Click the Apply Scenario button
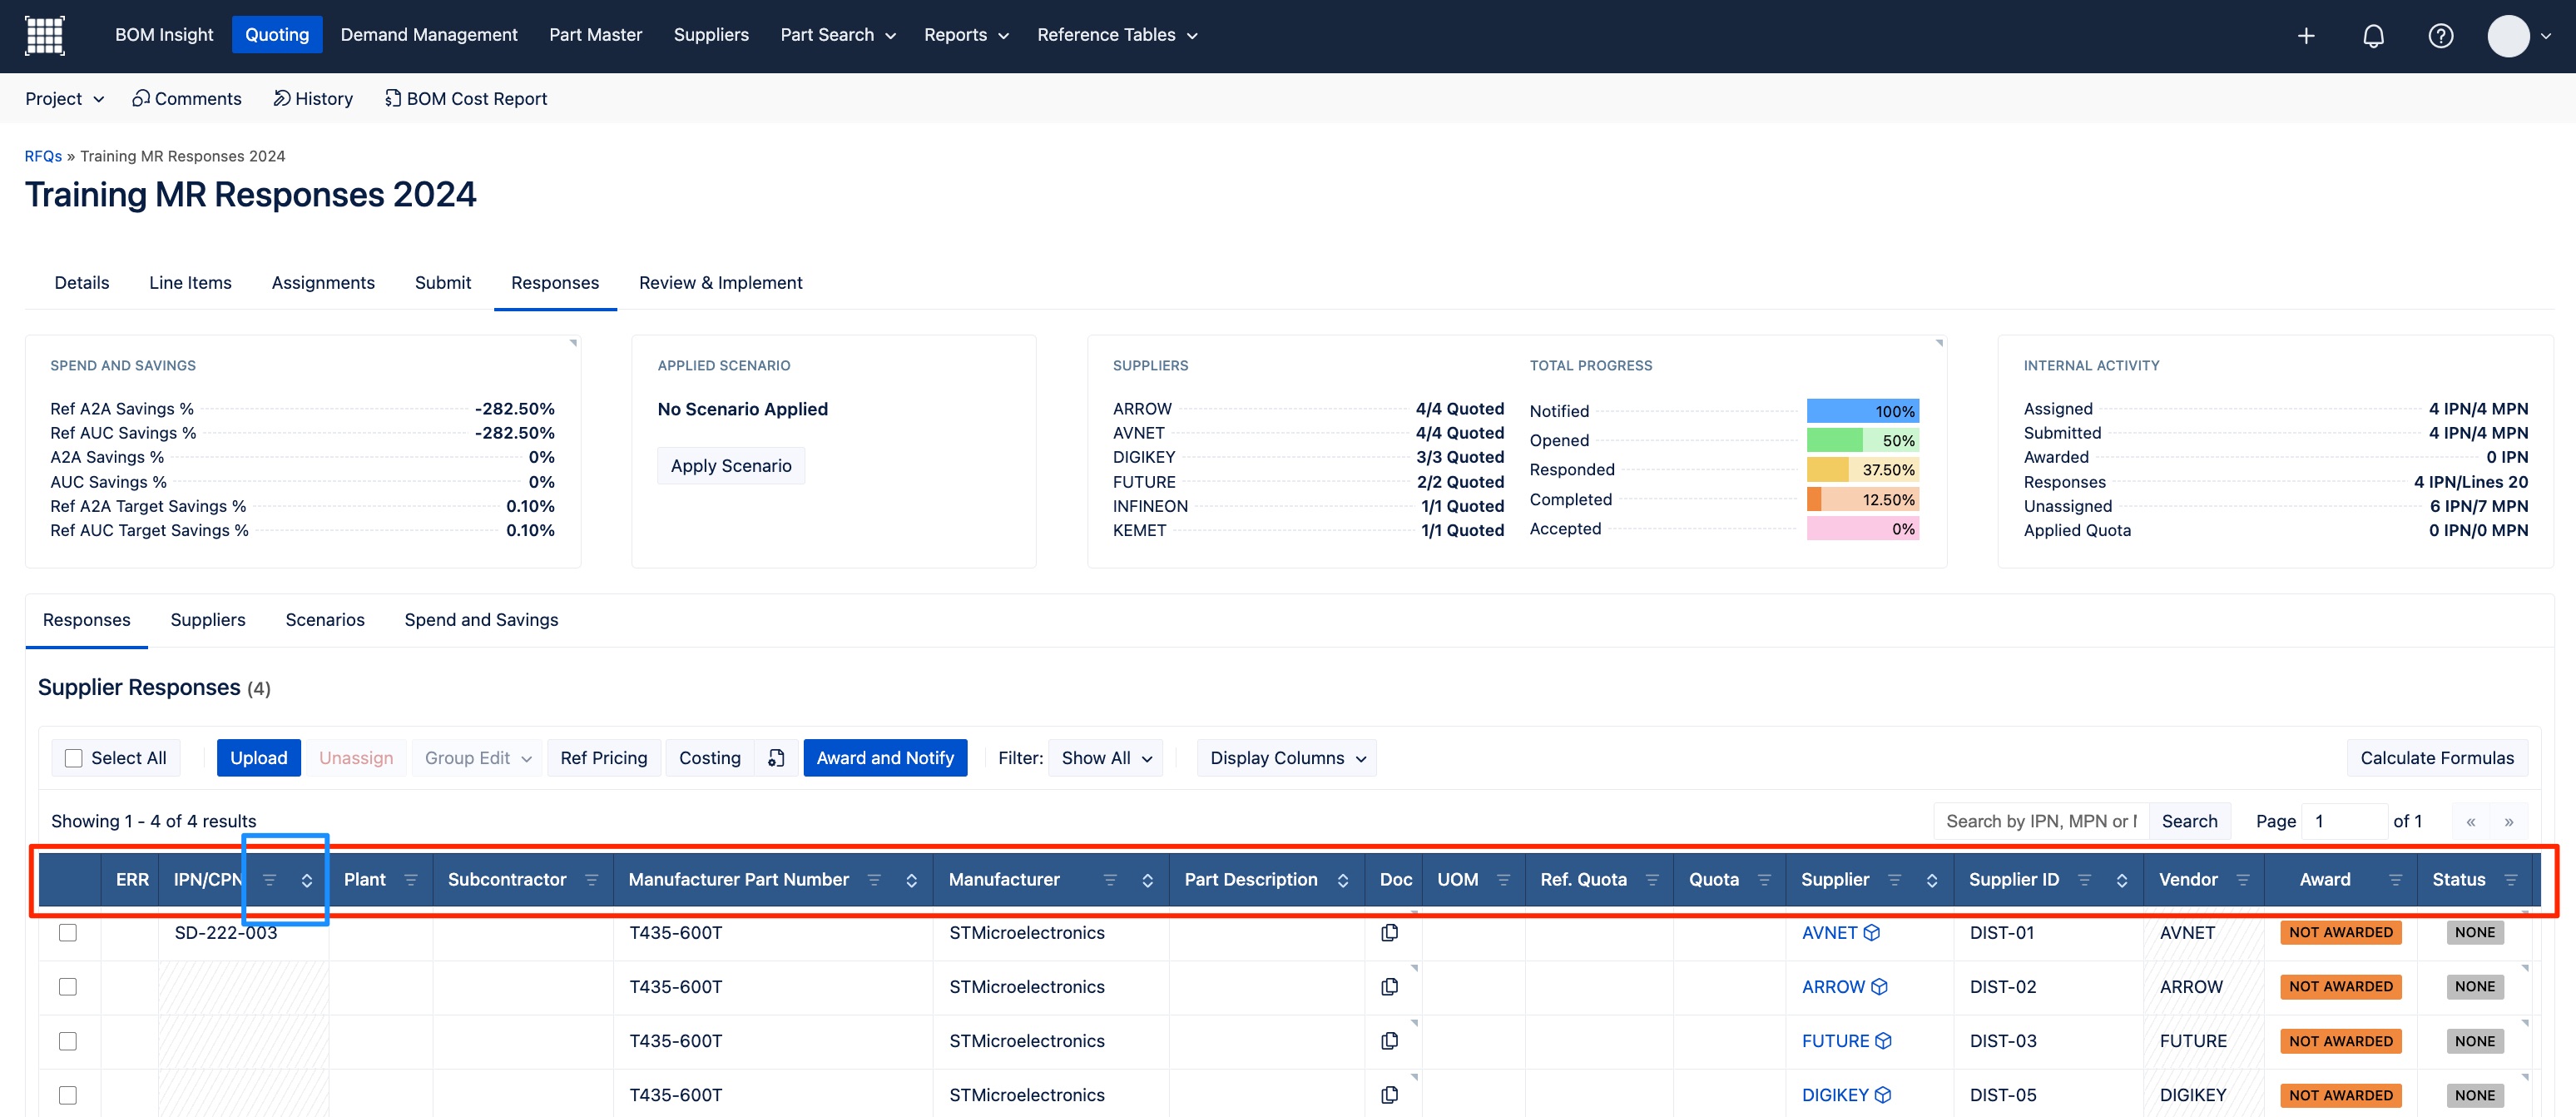Image resolution: width=2576 pixels, height=1117 pixels. pyautogui.click(x=731, y=466)
